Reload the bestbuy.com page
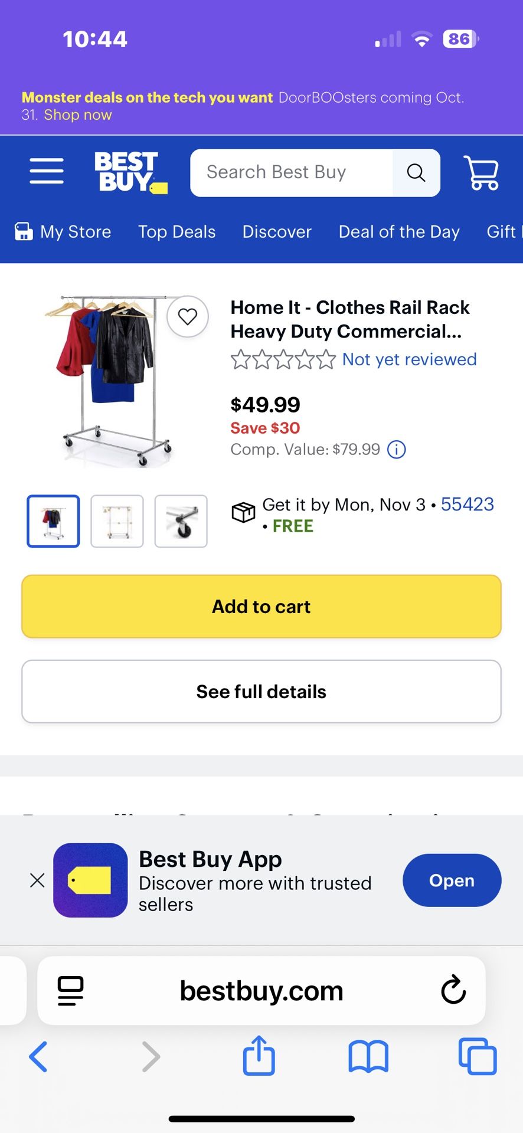 tap(453, 990)
